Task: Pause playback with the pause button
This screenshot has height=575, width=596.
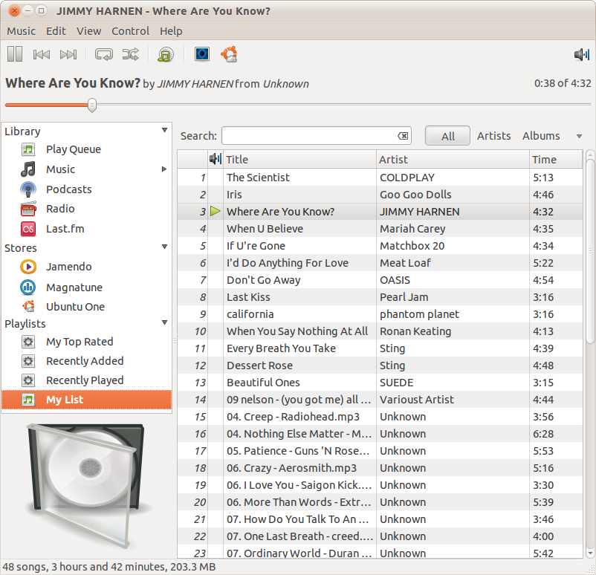Action: (x=15, y=54)
